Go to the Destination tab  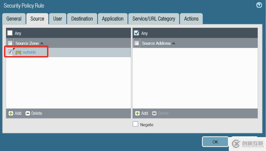(82, 19)
